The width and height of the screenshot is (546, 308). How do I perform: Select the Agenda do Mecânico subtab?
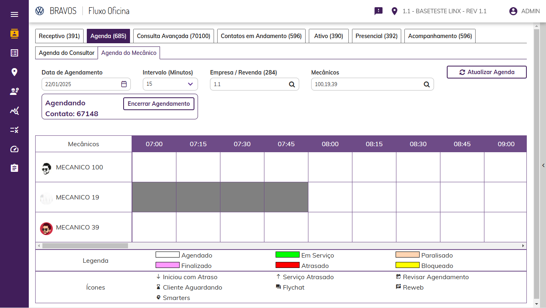coord(129,53)
